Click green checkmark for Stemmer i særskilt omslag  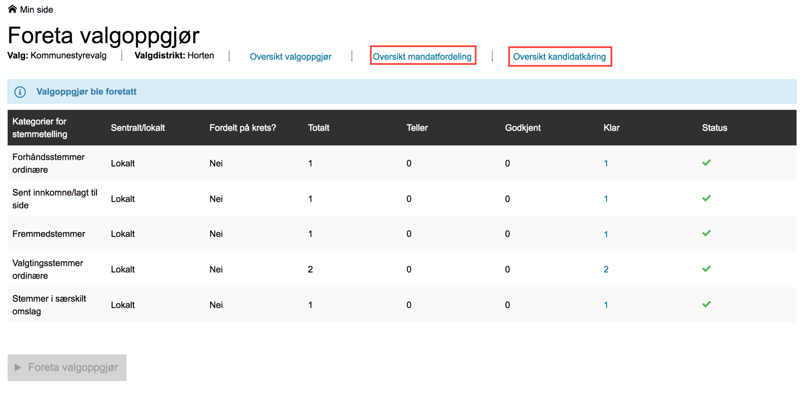click(x=707, y=304)
